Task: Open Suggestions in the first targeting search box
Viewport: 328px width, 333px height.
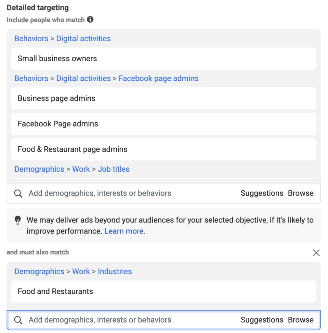Action: tap(262, 193)
